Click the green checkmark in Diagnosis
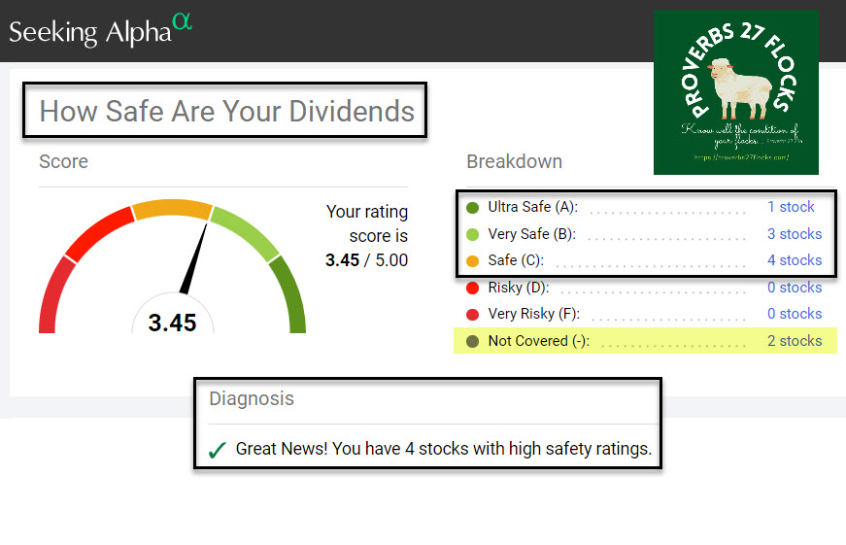 pyautogui.click(x=219, y=451)
